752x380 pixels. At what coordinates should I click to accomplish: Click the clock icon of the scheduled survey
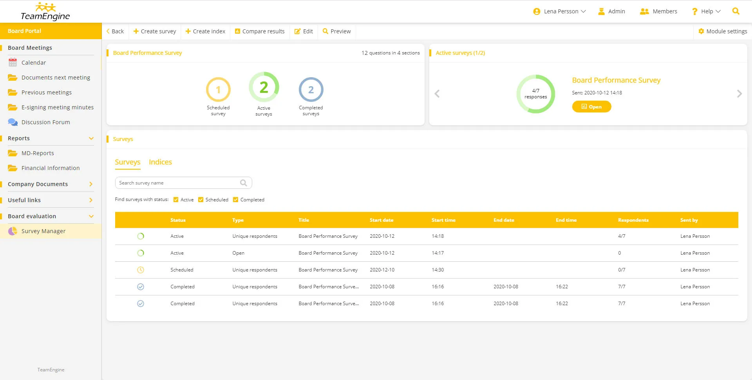[141, 270]
